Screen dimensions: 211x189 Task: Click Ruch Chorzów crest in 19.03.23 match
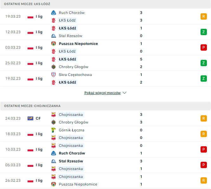click(53, 13)
